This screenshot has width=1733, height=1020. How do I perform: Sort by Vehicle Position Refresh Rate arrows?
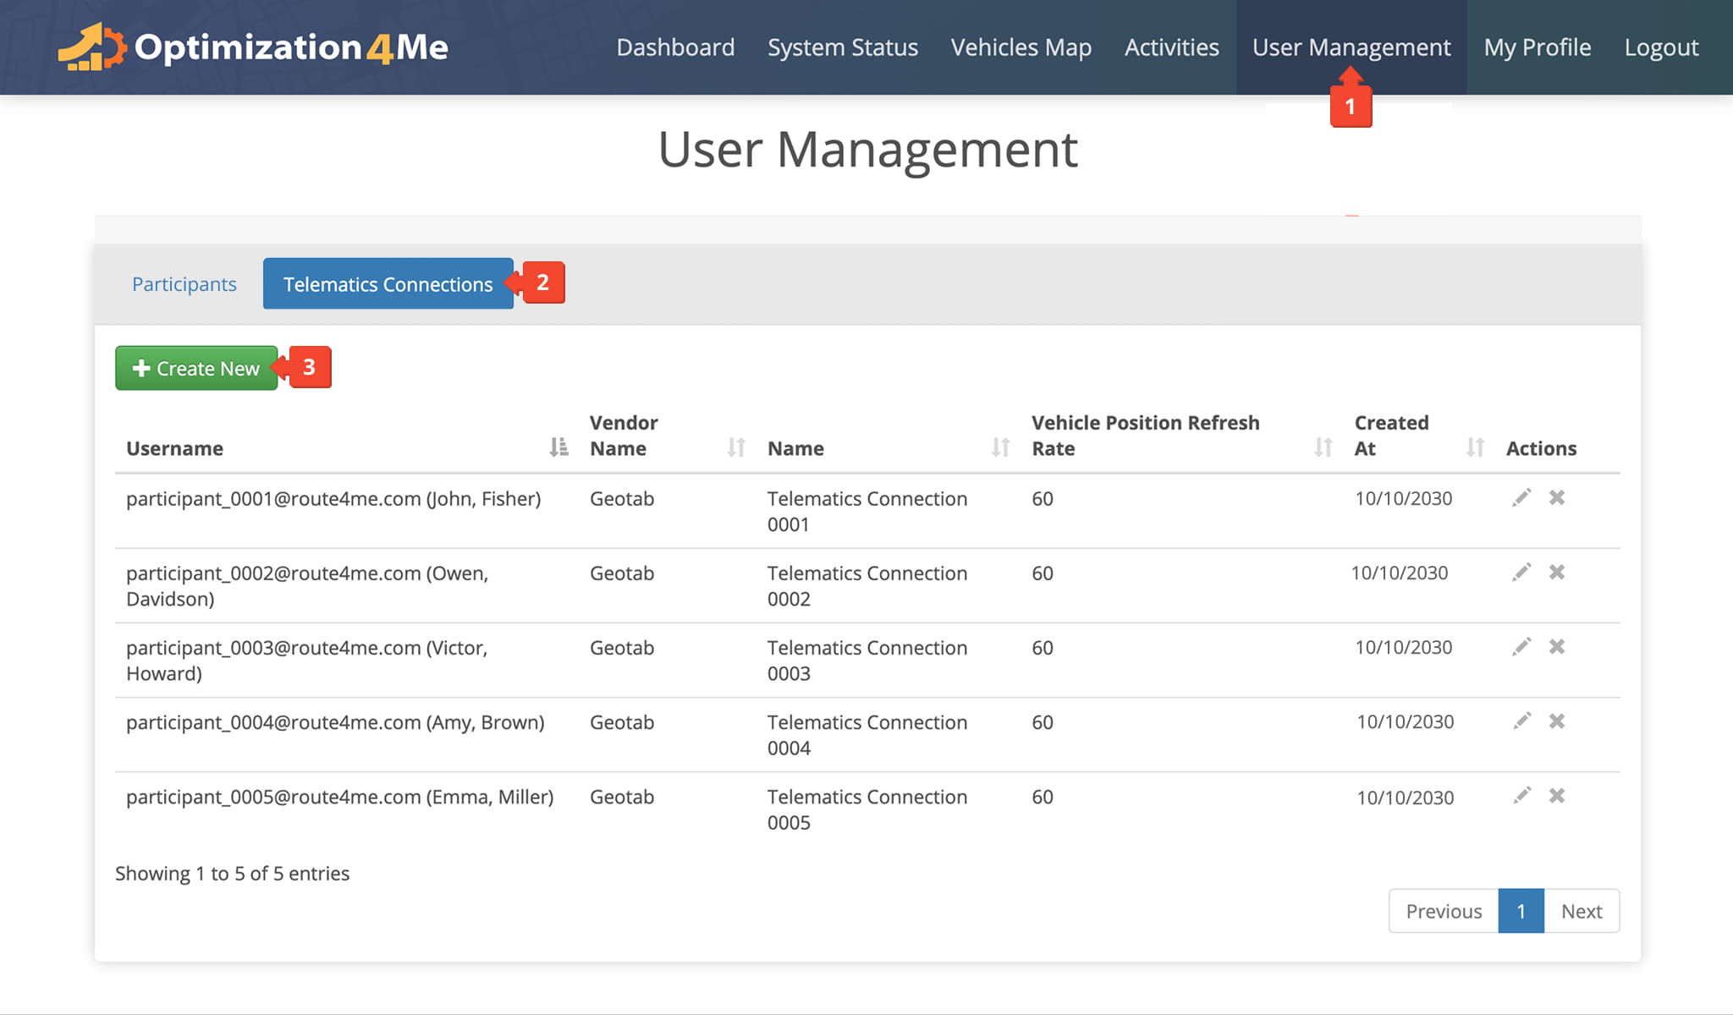coord(1323,447)
